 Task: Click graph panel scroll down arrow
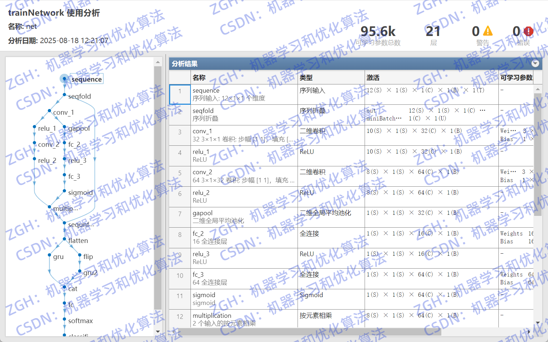(x=158, y=332)
